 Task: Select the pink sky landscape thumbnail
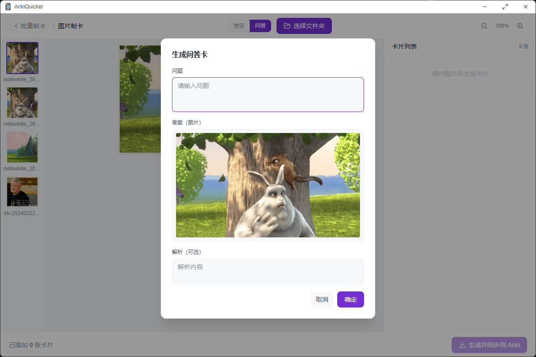coord(22,147)
